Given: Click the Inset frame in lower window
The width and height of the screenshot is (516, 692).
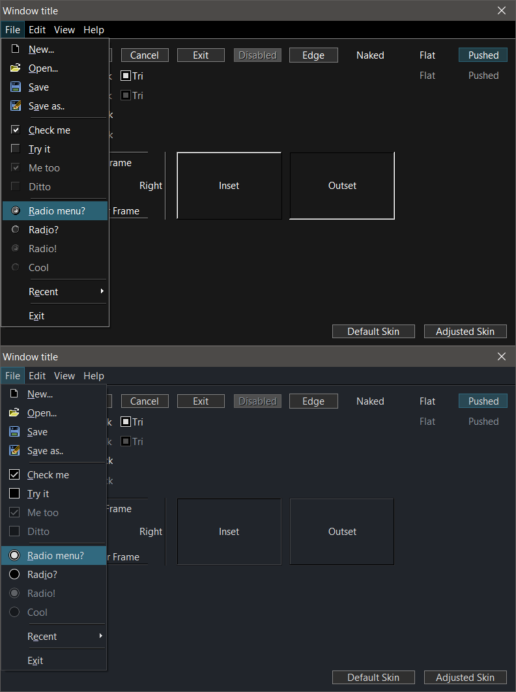Looking at the screenshot, I should (229, 532).
